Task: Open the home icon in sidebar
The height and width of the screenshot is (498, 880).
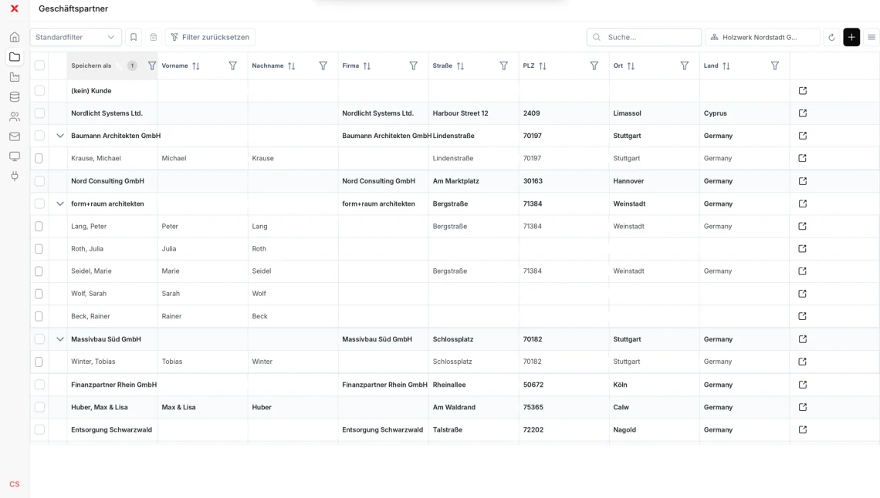Action: point(15,37)
